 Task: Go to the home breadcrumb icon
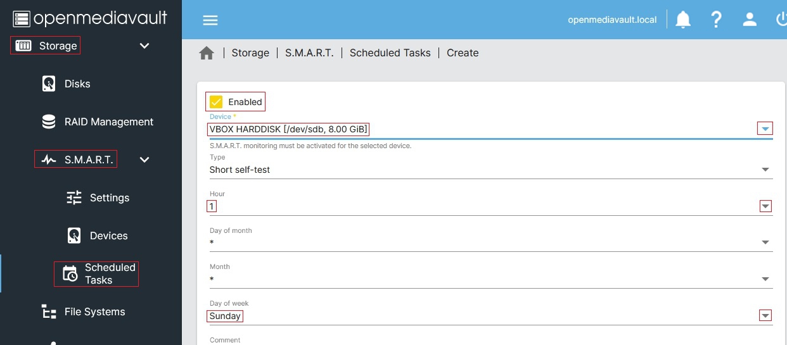pos(207,53)
